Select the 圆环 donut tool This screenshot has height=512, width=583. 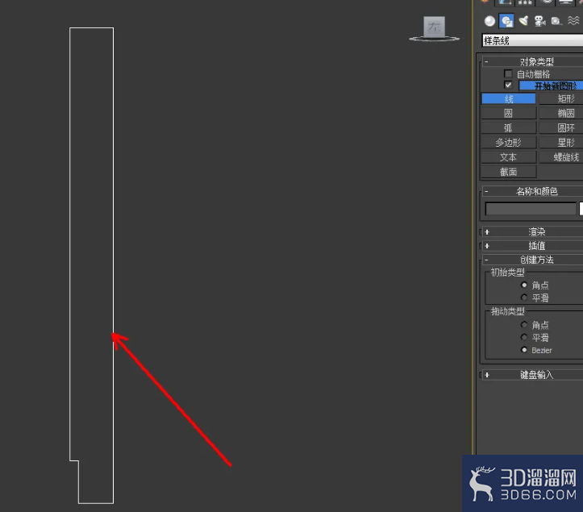561,128
